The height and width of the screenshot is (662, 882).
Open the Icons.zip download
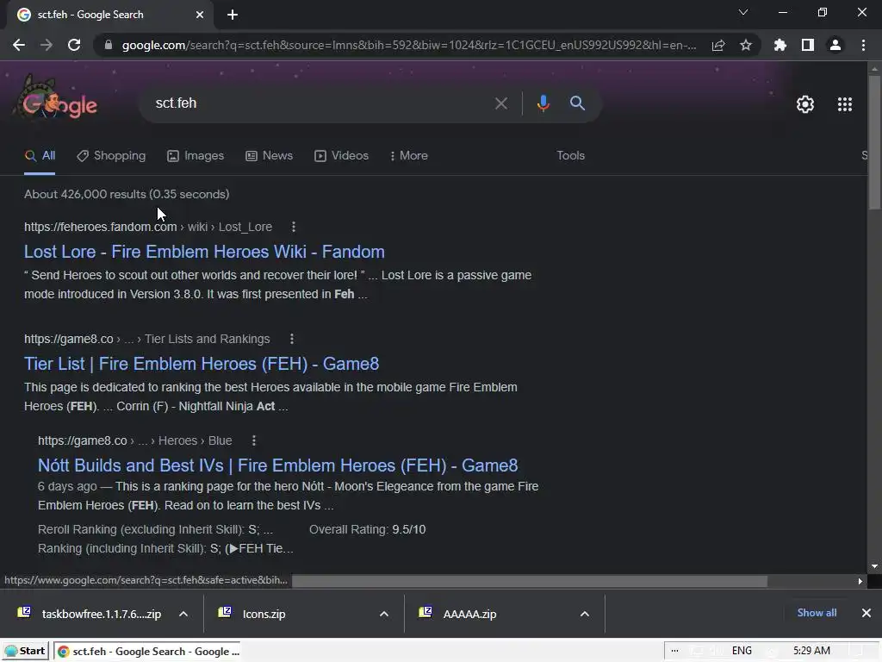tap(253, 614)
